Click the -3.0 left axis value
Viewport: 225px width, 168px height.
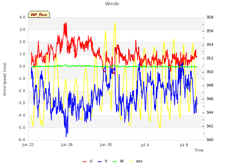[x=21, y=103]
